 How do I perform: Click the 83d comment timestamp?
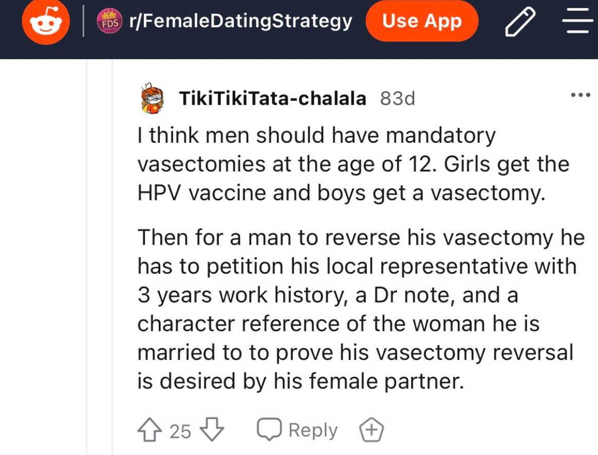[398, 99]
